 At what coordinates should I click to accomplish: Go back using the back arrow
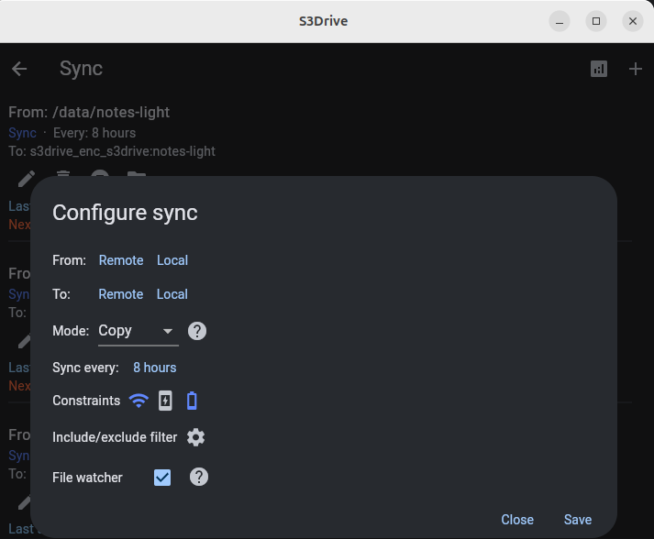click(19, 69)
